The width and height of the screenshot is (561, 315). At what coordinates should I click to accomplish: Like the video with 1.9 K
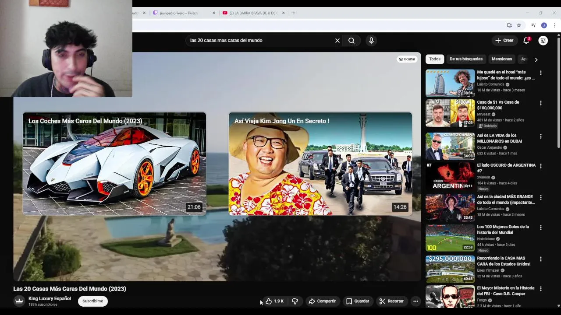pyautogui.click(x=274, y=301)
